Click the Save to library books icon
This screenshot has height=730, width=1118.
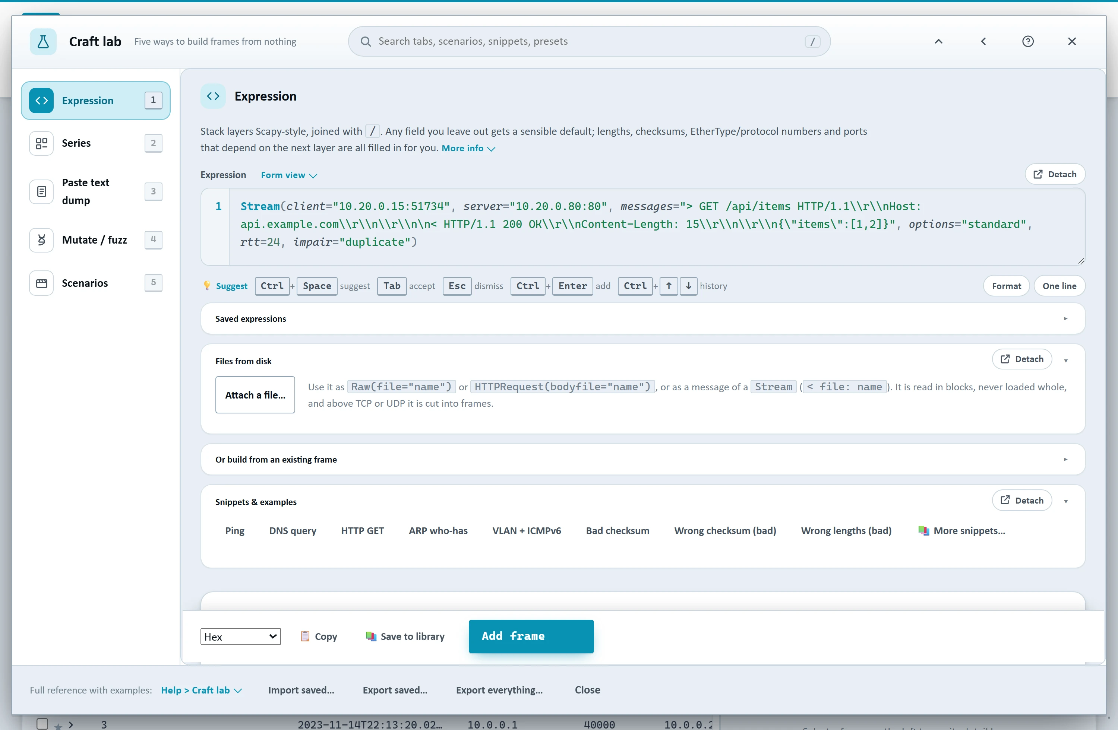(x=371, y=636)
